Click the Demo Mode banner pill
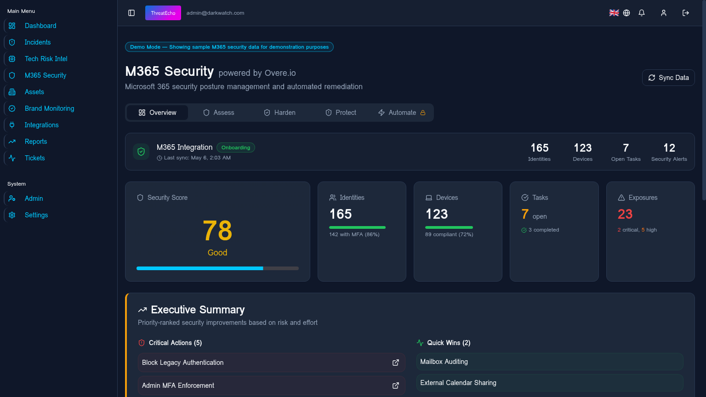The height and width of the screenshot is (397, 706). (229, 47)
